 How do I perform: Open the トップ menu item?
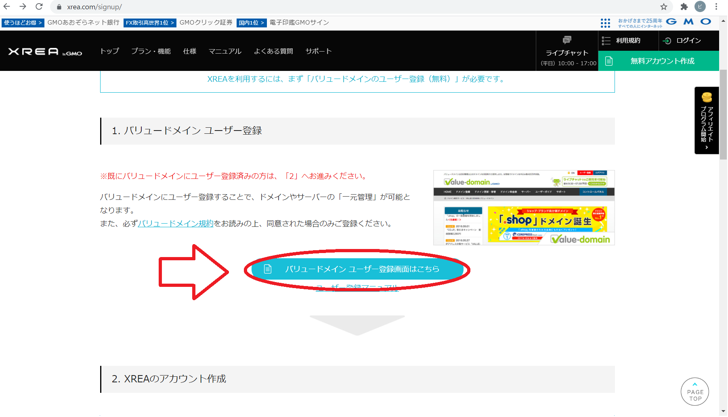109,51
